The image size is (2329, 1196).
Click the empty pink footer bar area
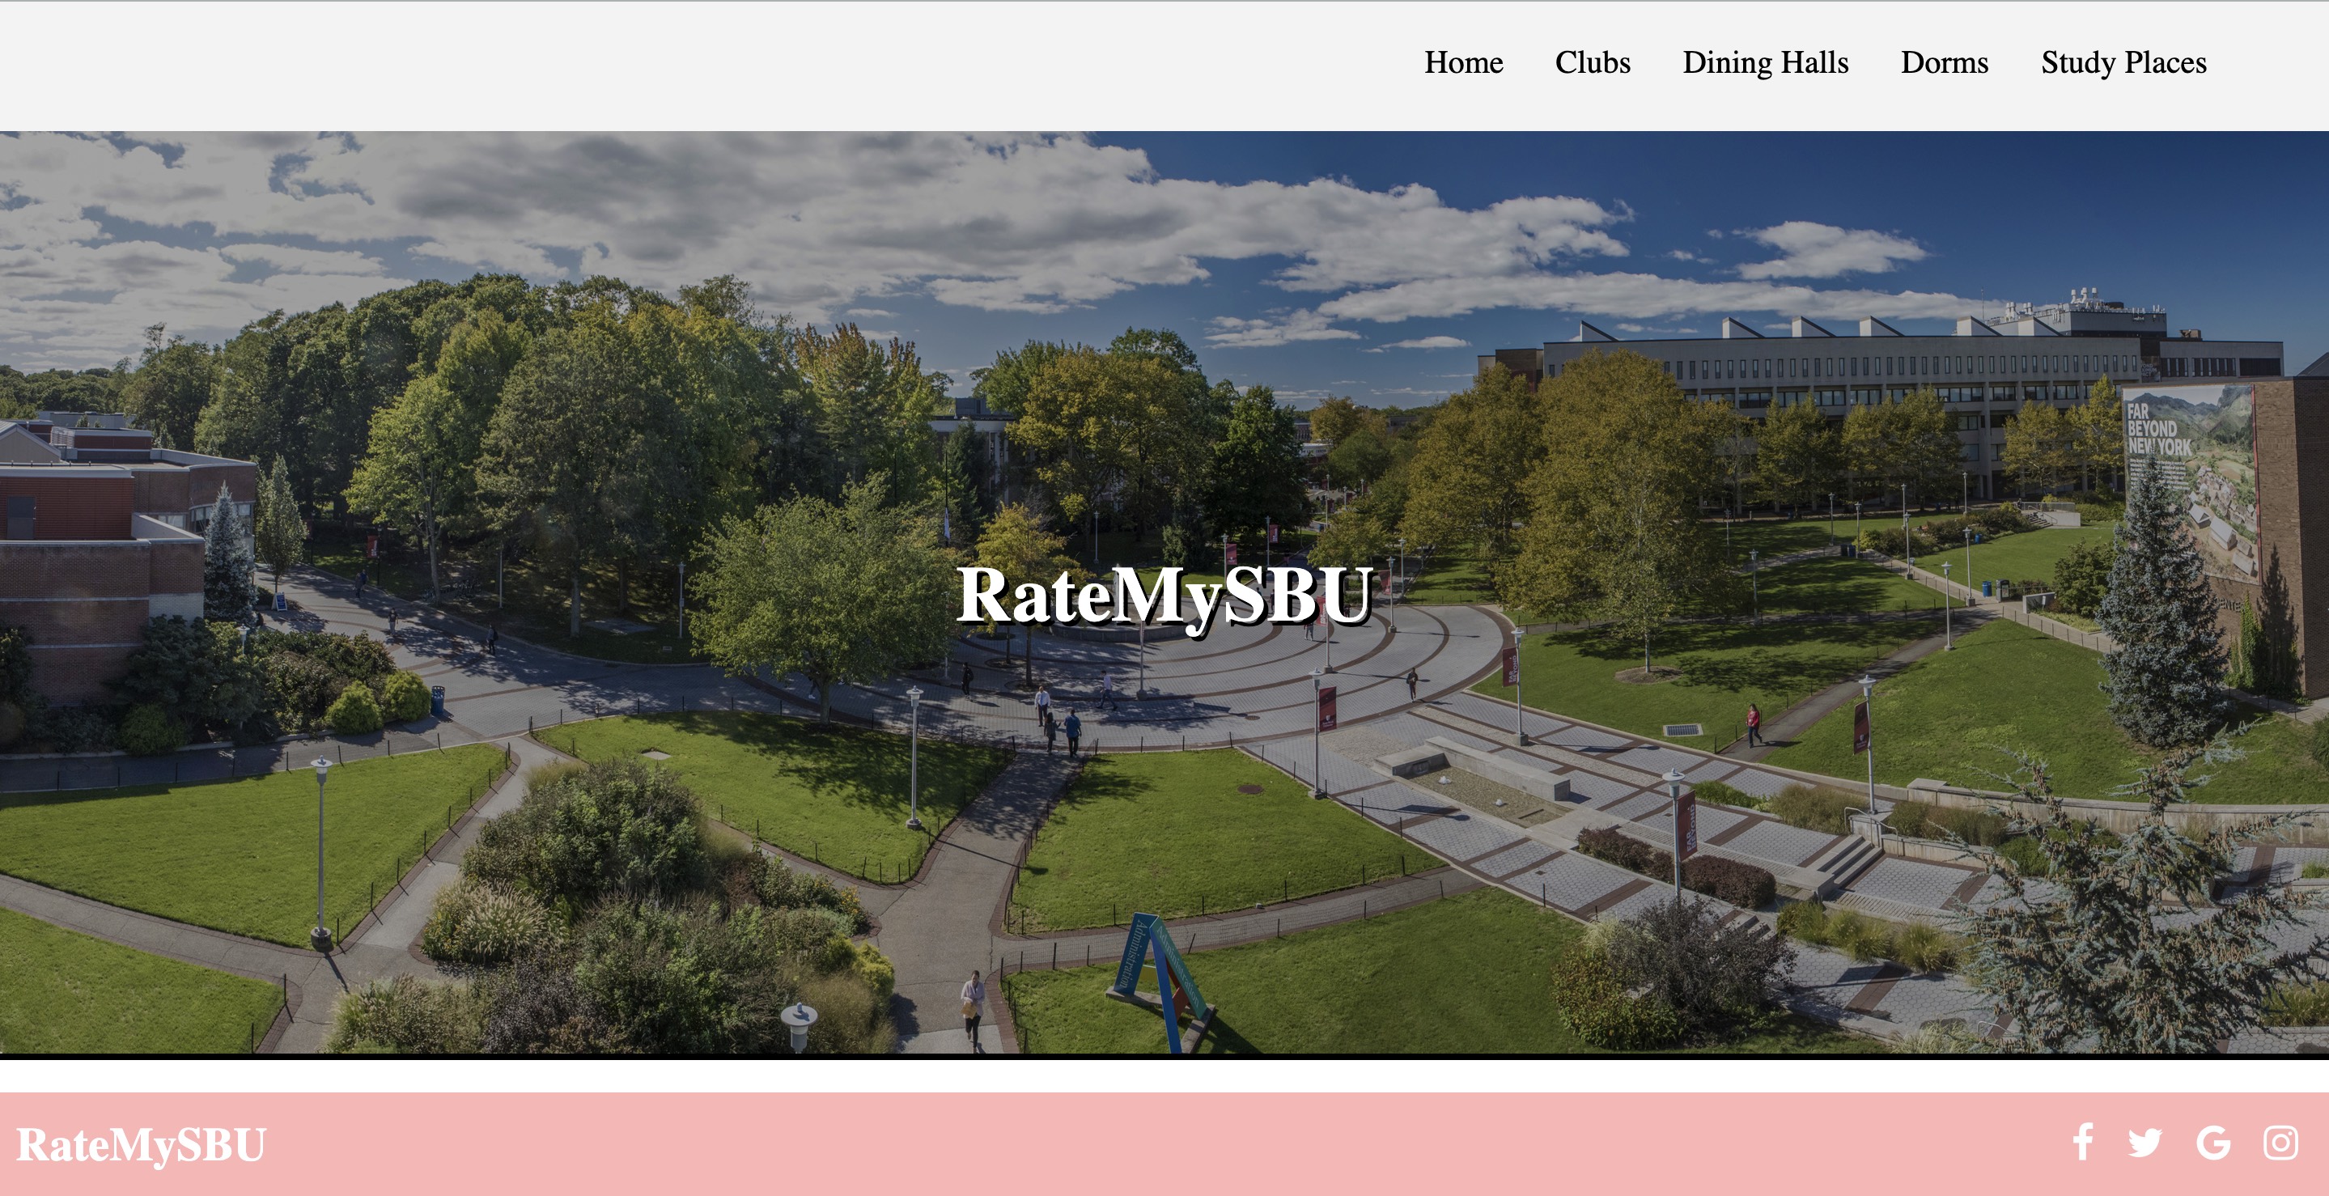(x=1085, y=1144)
